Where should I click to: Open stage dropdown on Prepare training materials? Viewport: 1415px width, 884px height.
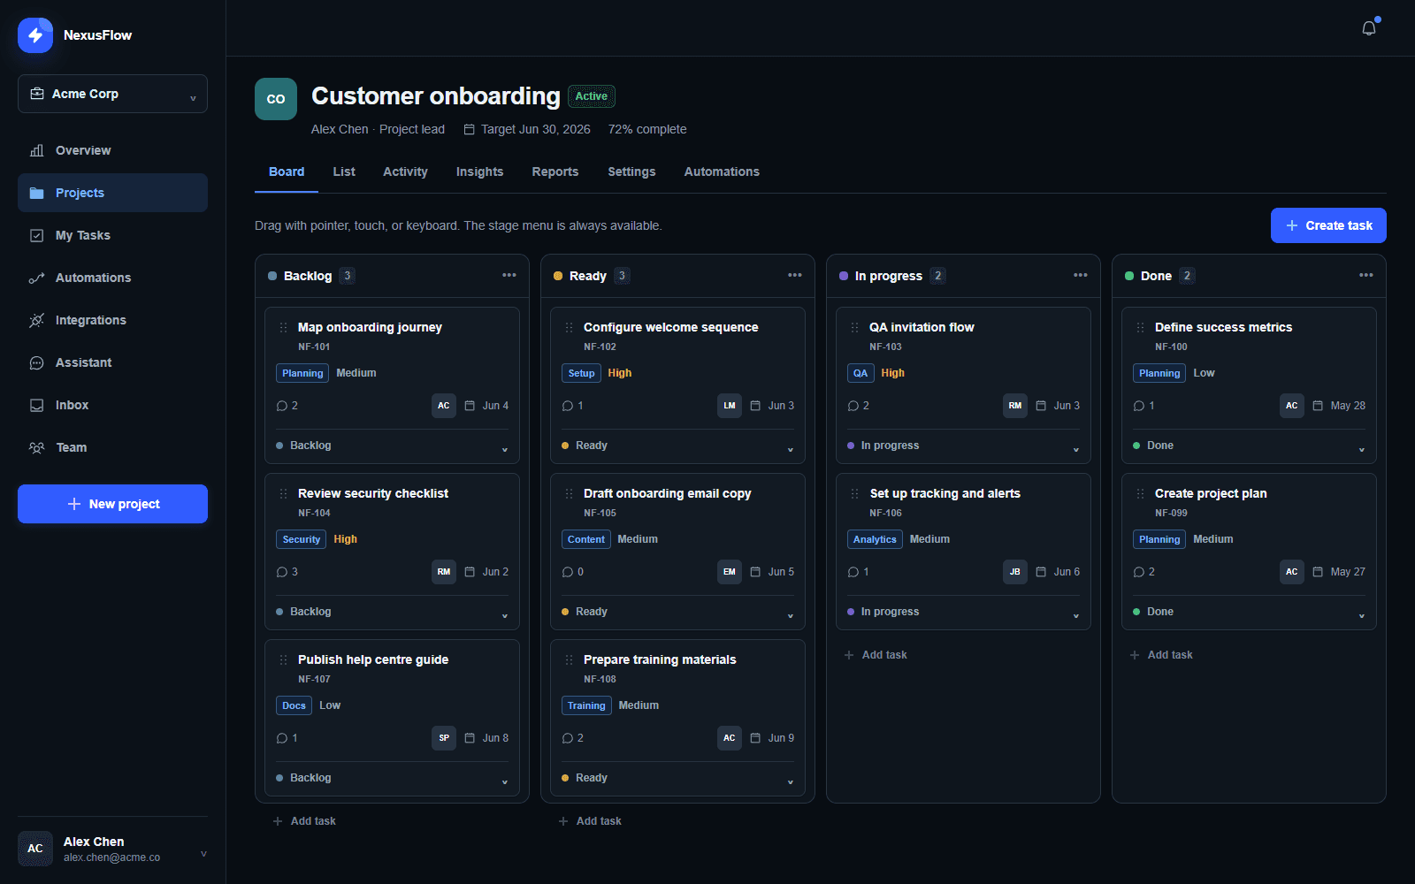coord(677,778)
